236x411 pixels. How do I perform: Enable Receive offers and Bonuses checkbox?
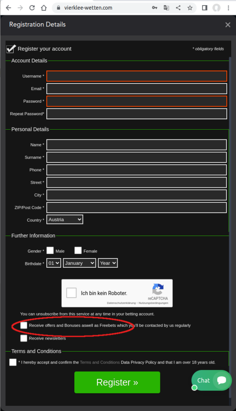coord(24,325)
